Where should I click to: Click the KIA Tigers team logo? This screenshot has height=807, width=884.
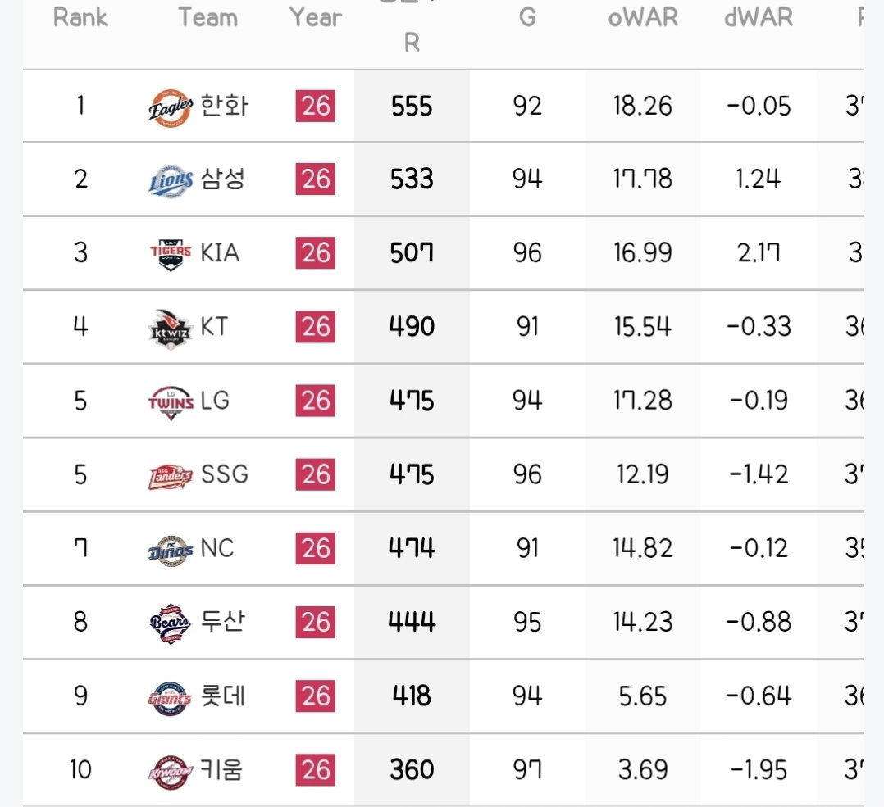coord(171,254)
